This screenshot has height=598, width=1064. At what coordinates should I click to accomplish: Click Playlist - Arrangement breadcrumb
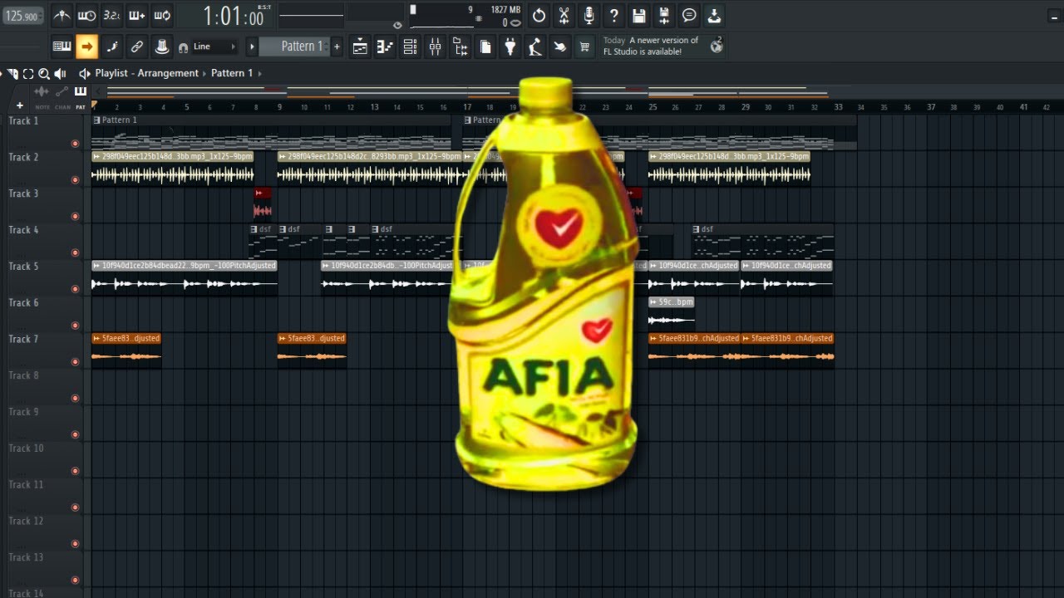click(x=146, y=73)
